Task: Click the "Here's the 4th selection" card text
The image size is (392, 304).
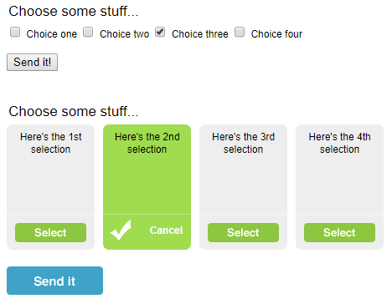Action: tap(339, 143)
